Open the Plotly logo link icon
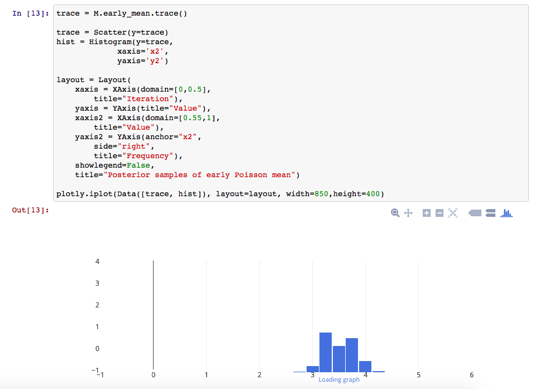 click(507, 214)
